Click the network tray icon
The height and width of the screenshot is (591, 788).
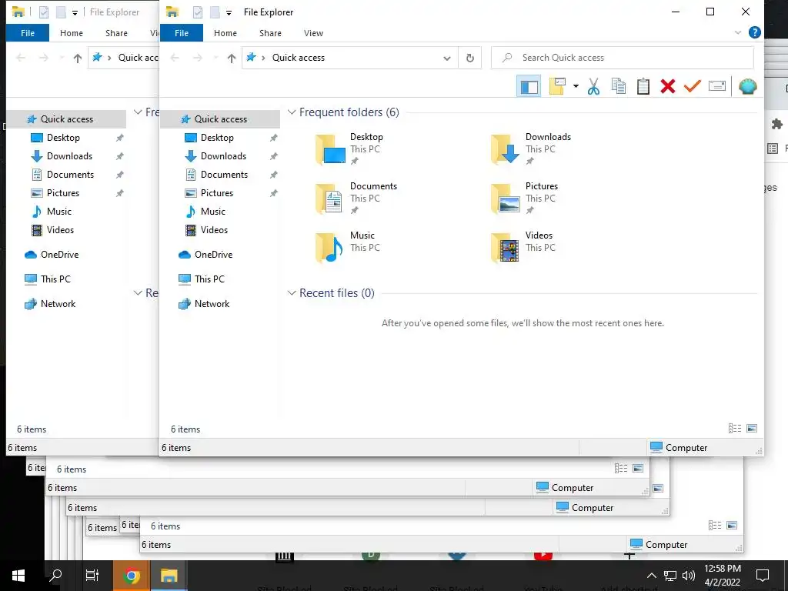[670, 576]
